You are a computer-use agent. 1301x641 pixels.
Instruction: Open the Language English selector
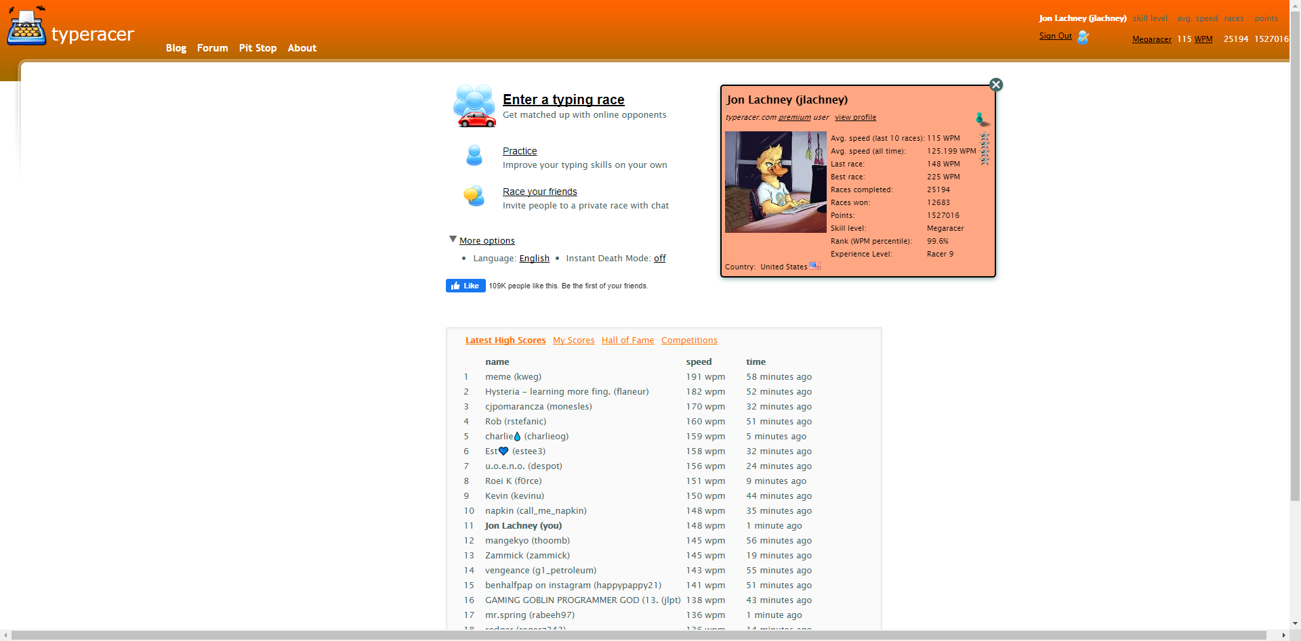[x=534, y=259]
